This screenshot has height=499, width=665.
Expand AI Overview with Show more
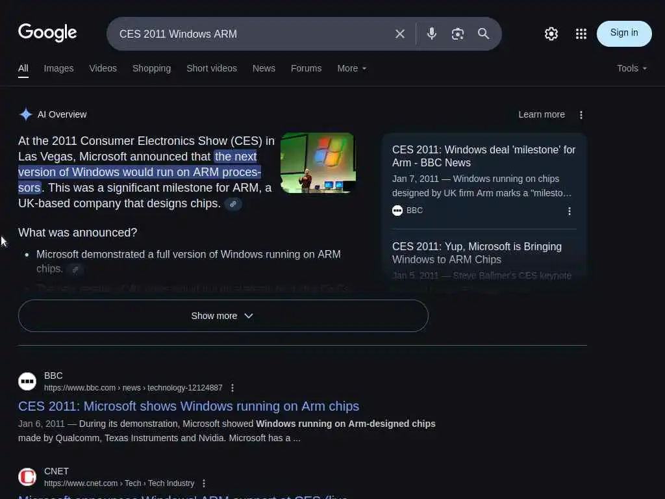(x=223, y=316)
